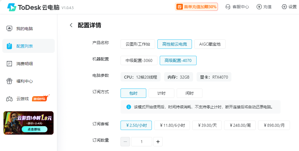The image size is (299, 151).
Task: Click the hexagon settings icon
Action: [x=284, y=7]
